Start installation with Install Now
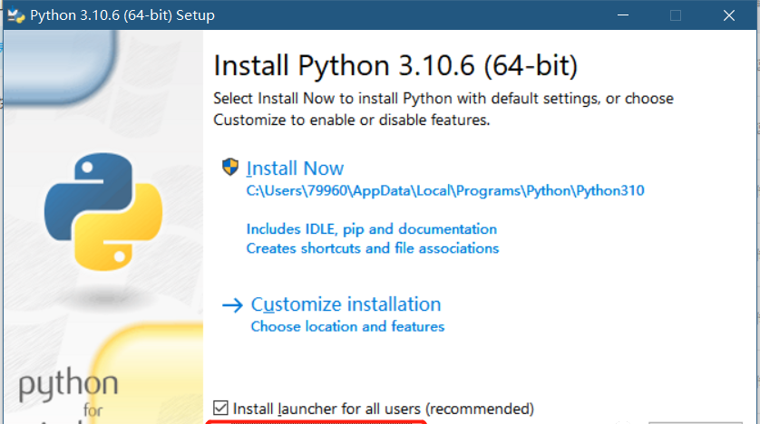760x424 pixels. [296, 169]
